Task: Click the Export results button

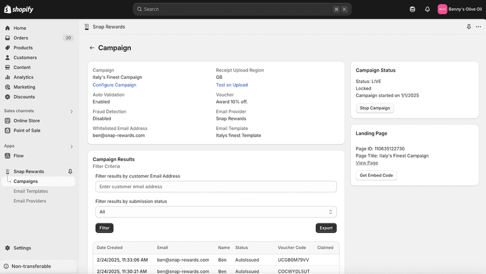Action: click(x=326, y=228)
